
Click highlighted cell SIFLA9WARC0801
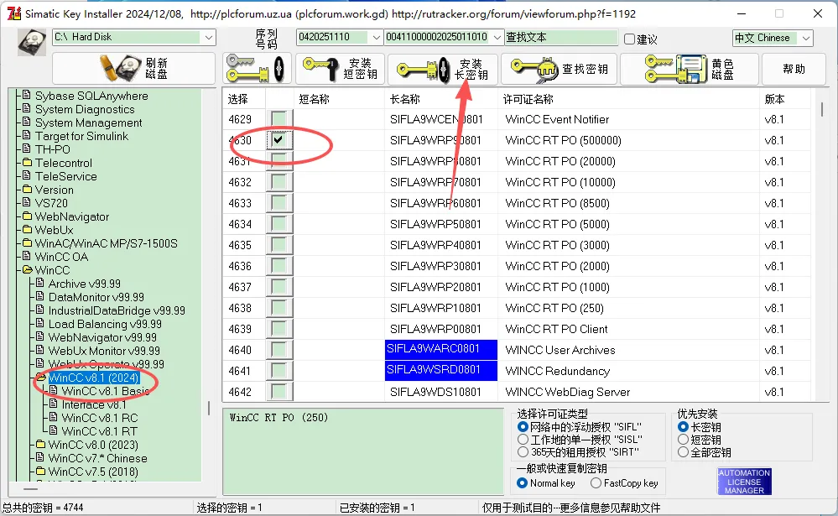coord(441,350)
